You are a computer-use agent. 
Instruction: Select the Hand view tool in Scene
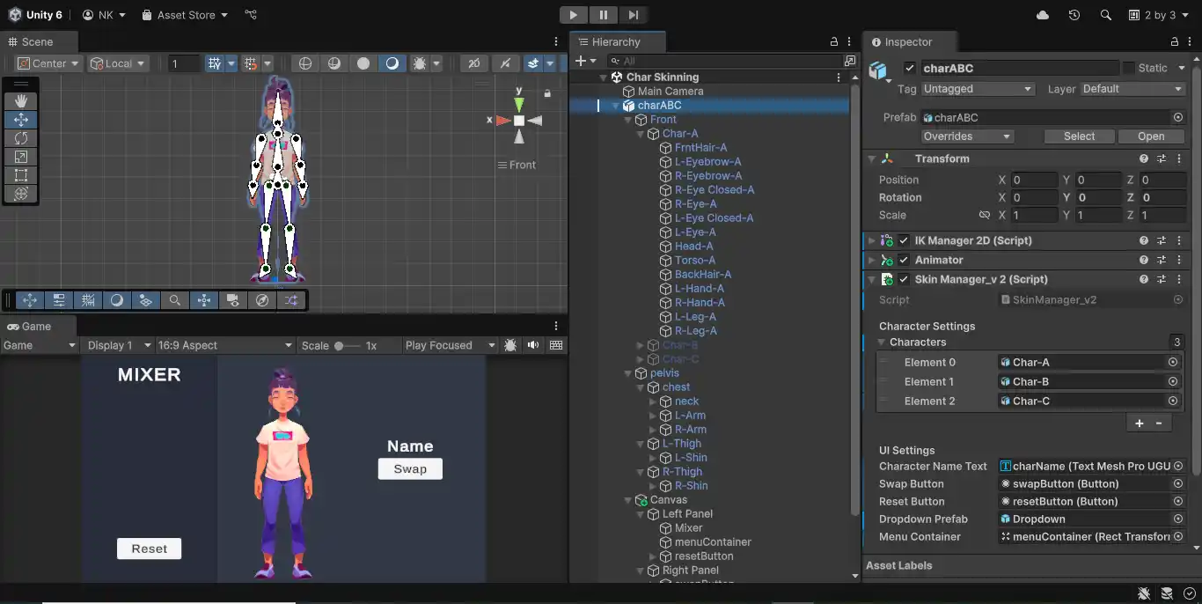point(21,101)
